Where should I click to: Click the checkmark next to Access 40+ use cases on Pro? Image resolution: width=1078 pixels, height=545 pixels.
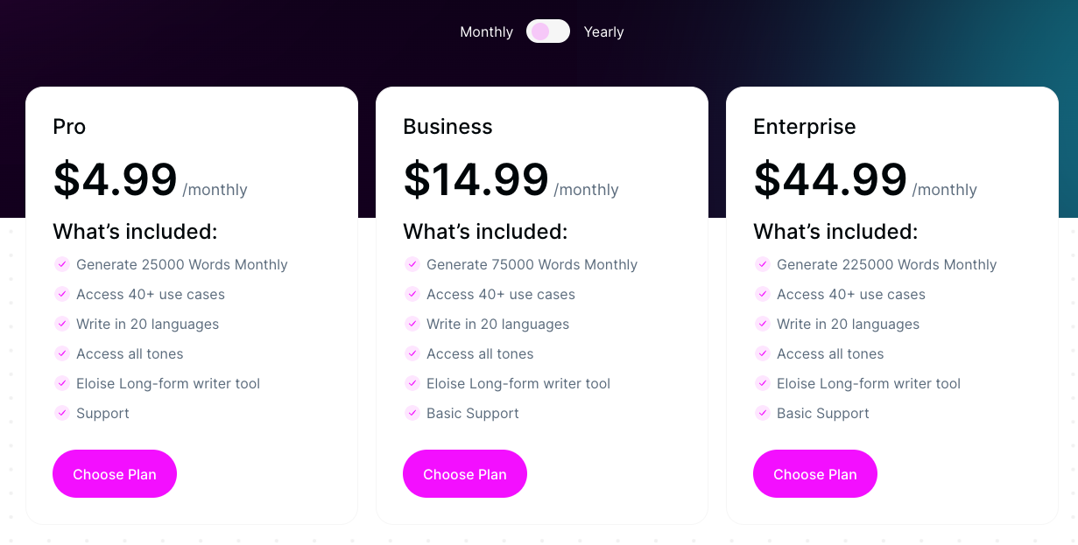pos(62,294)
